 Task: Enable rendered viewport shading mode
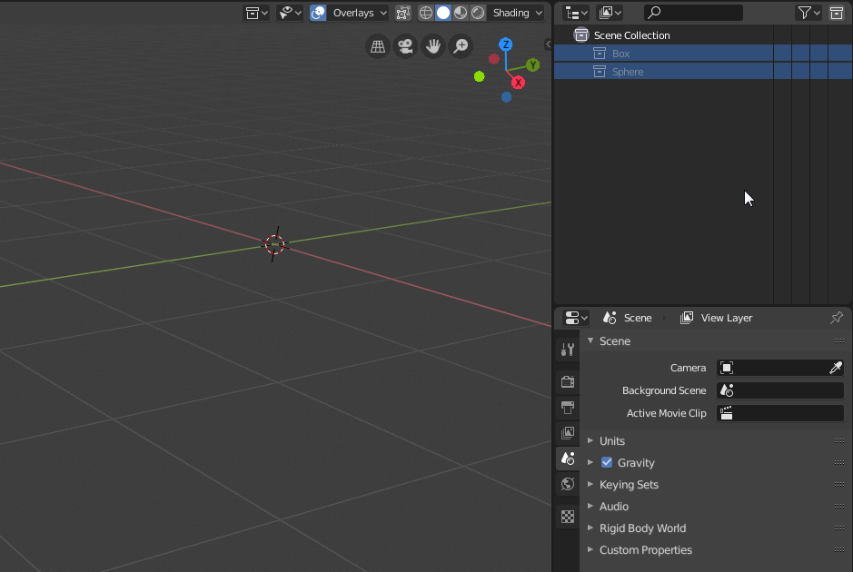coord(477,12)
